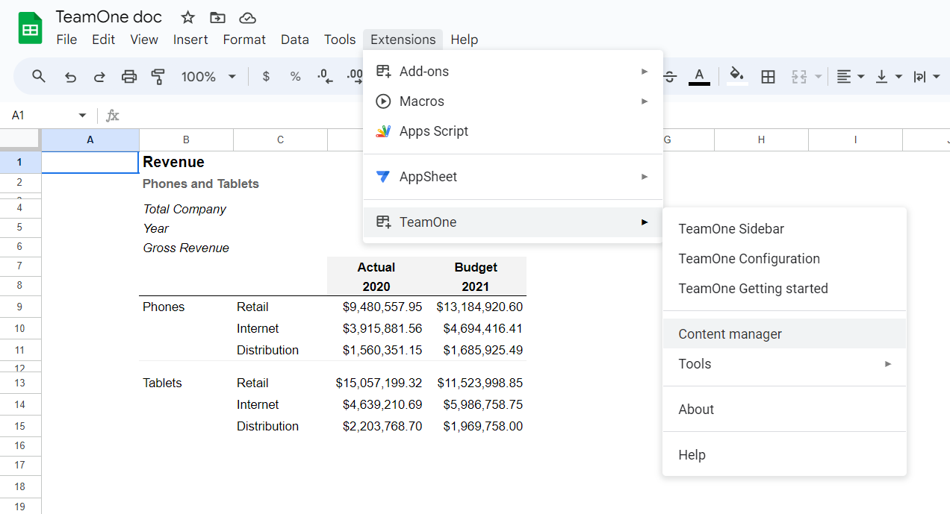
Task: Select row 9 by its header
Action: click(20, 307)
